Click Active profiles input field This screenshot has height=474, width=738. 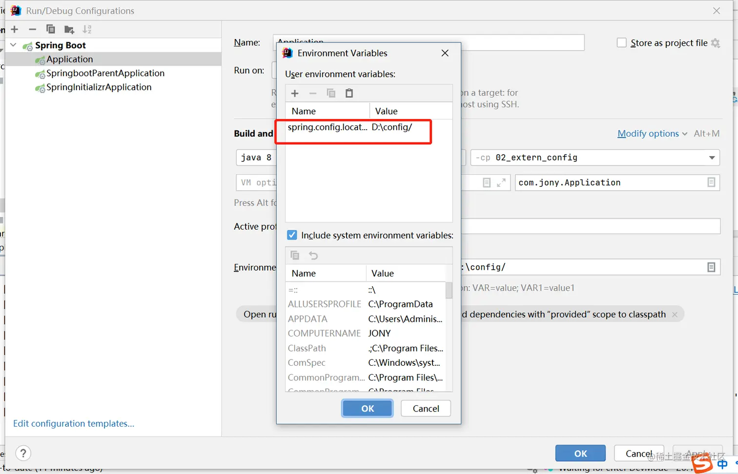pos(591,226)
